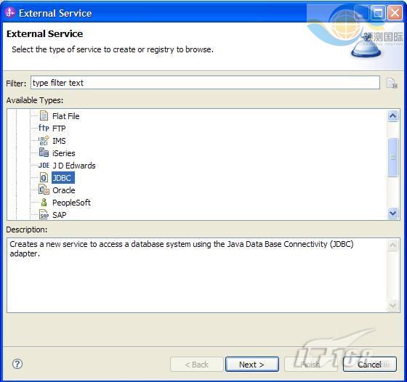Select the iSeries type entry
This screenshot has height=382, width=407.
pyautogui.click(x=64, y=153)
